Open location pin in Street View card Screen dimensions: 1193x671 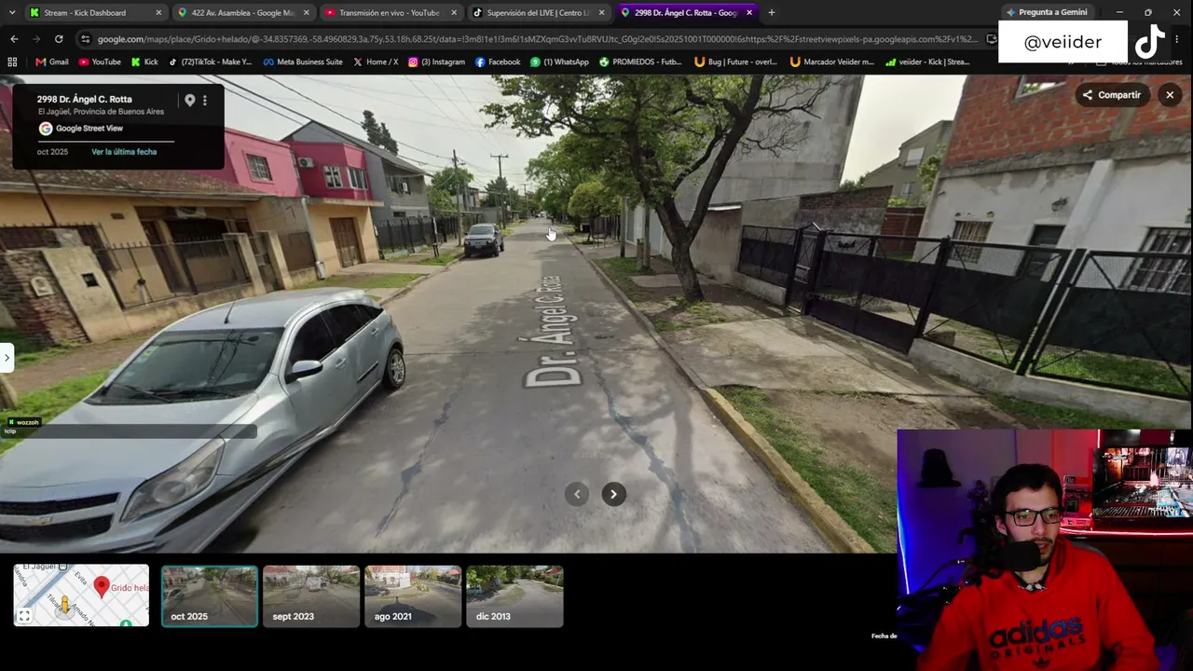point(189,100)
